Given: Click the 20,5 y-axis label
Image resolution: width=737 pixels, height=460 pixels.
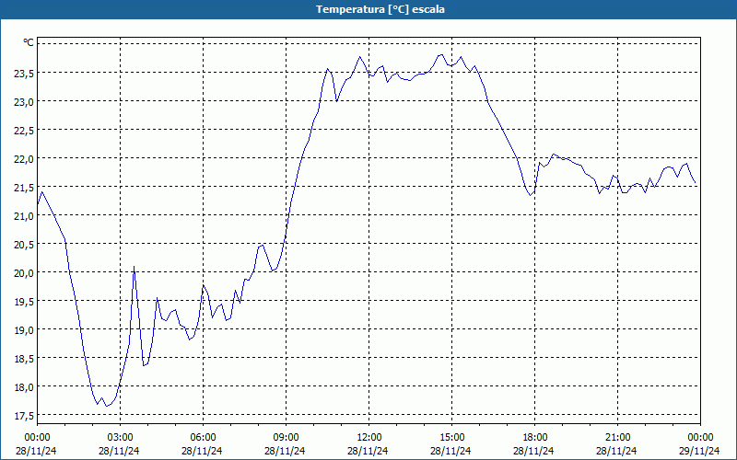Looking at the screenshot, I should (x=24, y=244).
